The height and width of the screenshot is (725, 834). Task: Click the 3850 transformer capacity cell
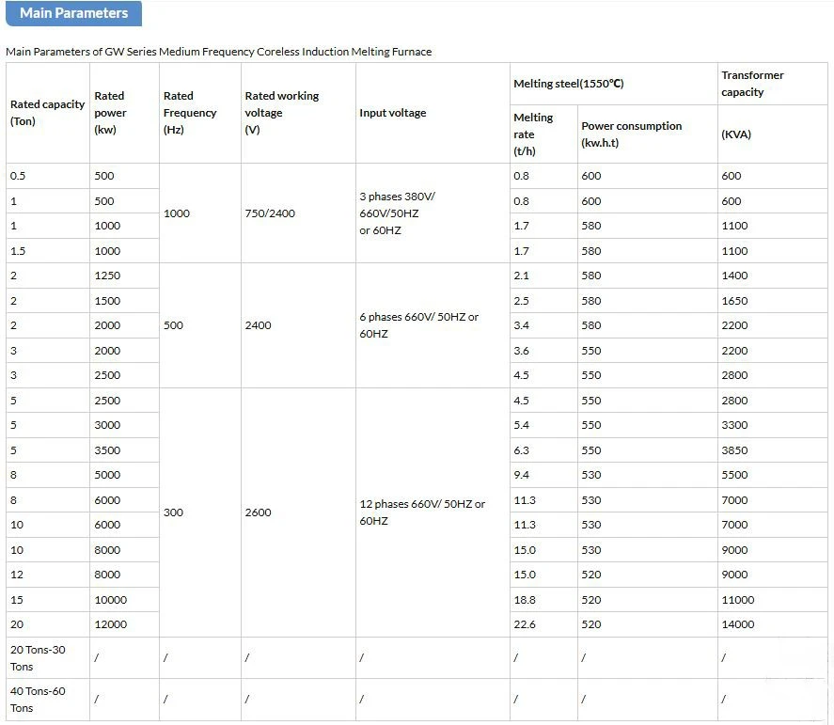pos(772,450)
